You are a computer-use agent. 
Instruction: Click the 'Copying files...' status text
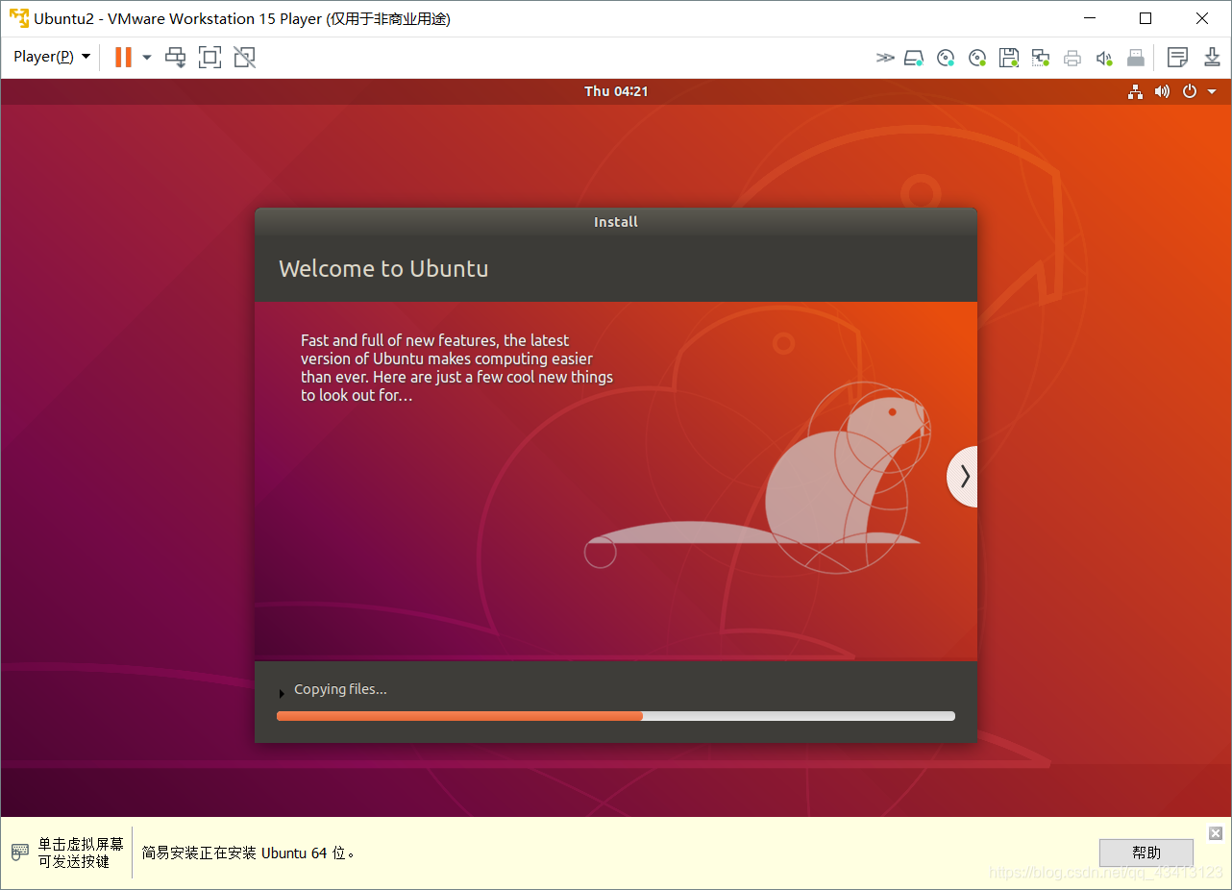pos(340,689)
